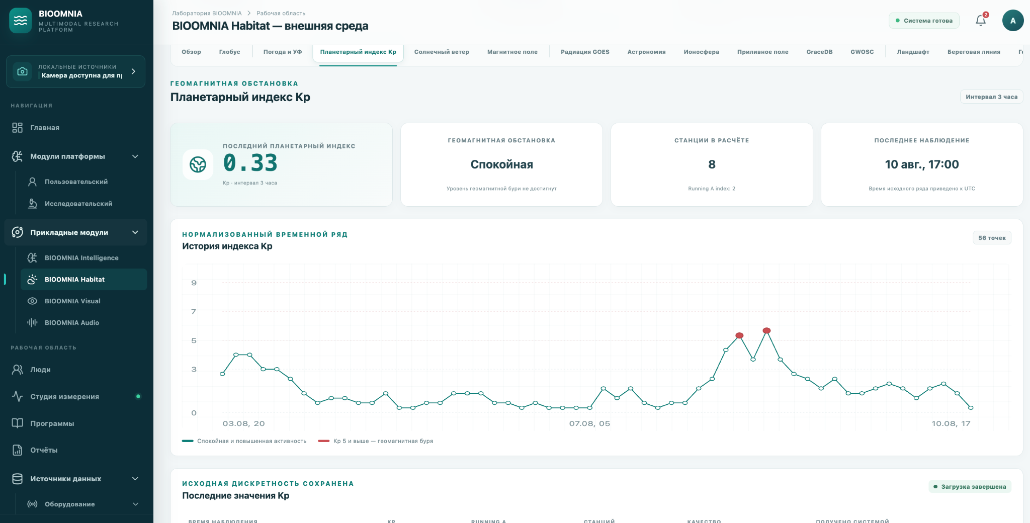Click the 10 авг., 17:00 observation time
The width and height of the screenshot is (1030, 523).
(922, 164)
